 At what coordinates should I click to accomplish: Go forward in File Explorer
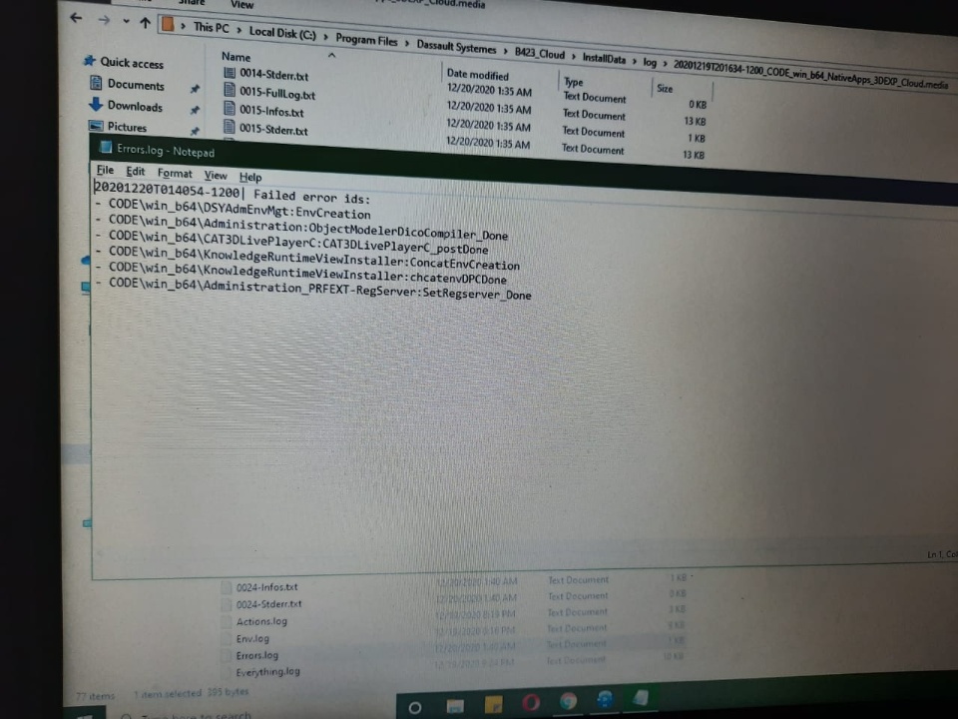pos(104,20)
